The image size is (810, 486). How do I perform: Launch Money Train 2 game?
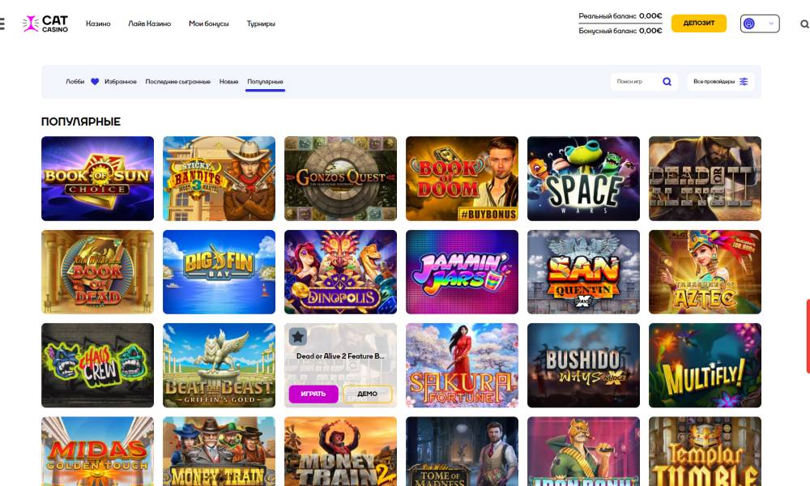(x=340, y=451)
